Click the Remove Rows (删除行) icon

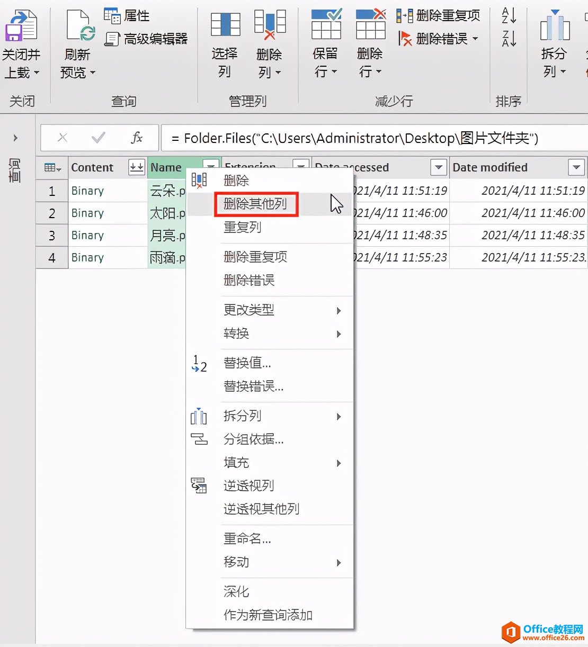click(x=370, y=24)
